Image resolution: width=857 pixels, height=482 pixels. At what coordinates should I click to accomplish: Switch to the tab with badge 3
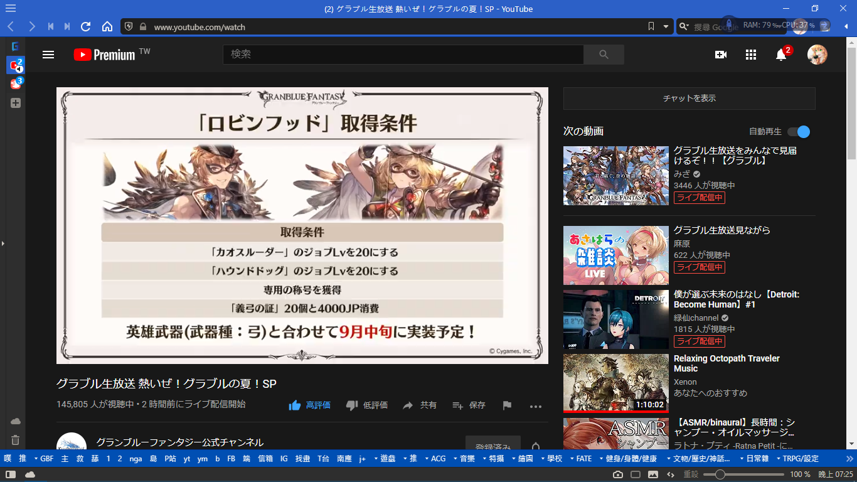point(16,83)
